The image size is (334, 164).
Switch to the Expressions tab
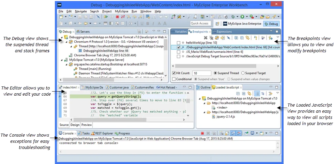click(x=222, y=31)
